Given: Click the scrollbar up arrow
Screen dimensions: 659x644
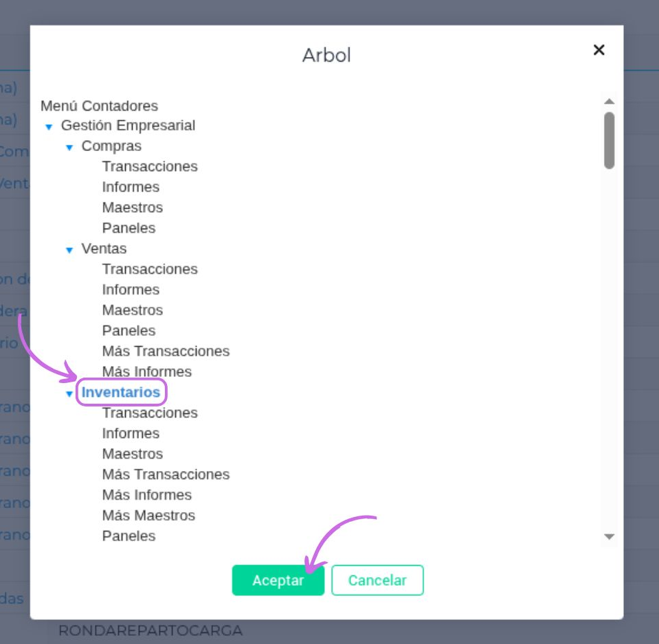Looking at the screenshot, I should click(609, 101).
